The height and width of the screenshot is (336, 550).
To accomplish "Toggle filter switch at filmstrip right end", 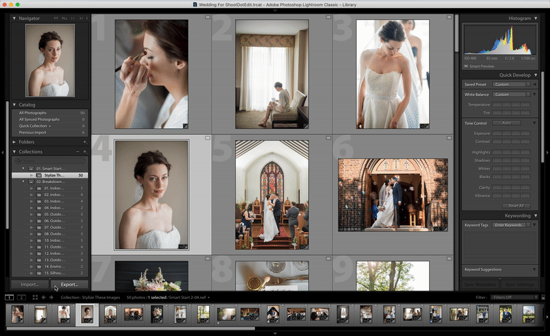I will [x=543, y=298].
